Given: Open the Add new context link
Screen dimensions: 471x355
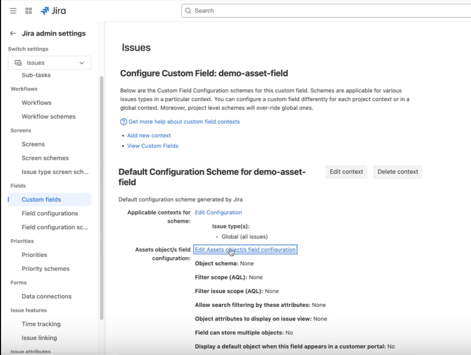Looking at the screenshot, I should 149,135.
